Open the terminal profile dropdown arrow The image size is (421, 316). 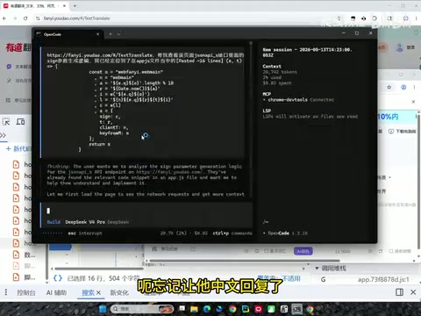(118, 34)
